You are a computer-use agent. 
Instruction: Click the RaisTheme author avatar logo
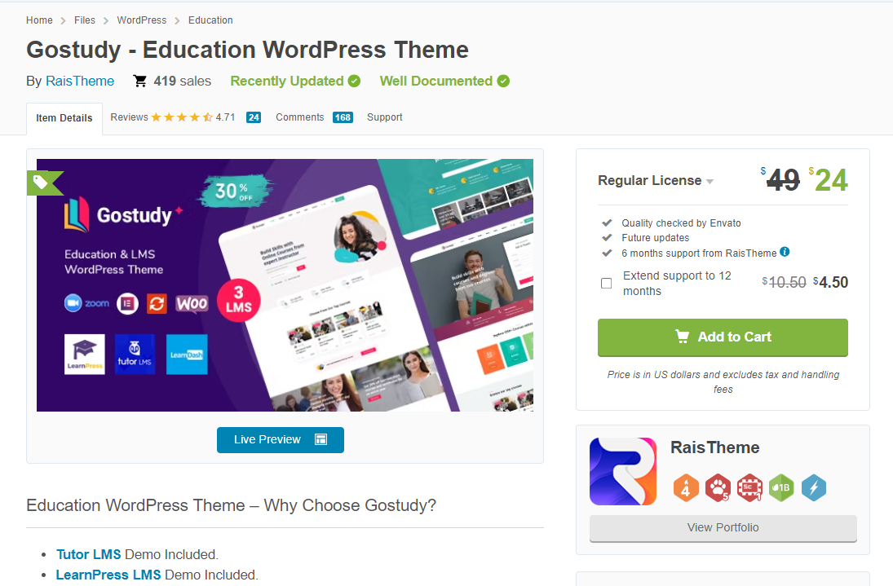pyautogui.click(x=622, y=470)
